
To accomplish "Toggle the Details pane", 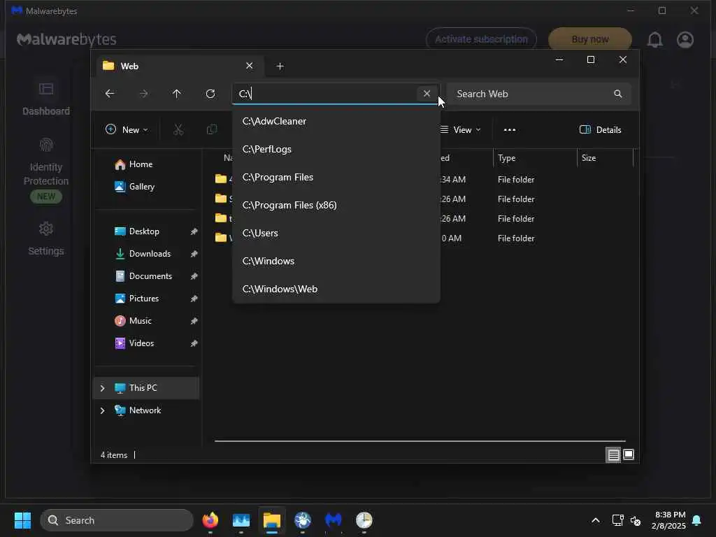I will [600, 129].
